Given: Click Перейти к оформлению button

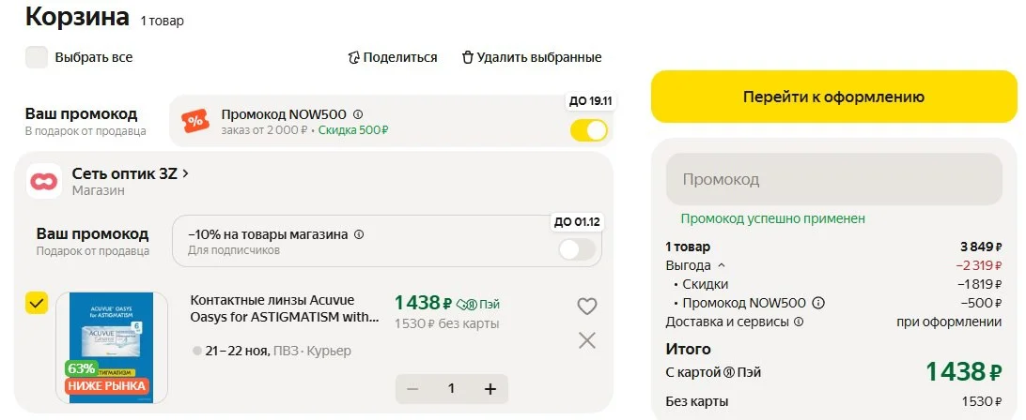Looking at the screenshot, I should tap(833, 97).
